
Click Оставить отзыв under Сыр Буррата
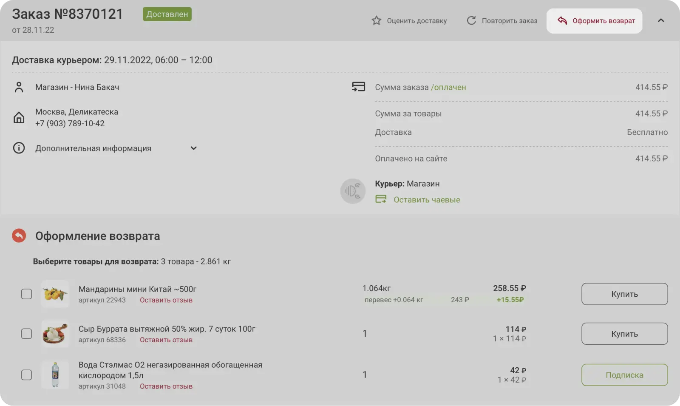[x=166, y=340]
